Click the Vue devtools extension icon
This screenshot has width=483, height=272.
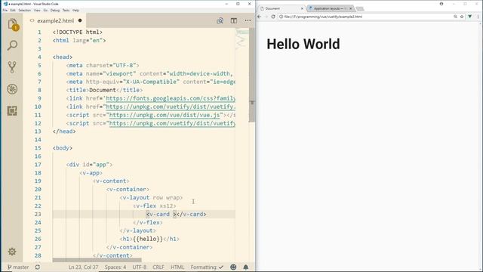pyautogui.click(x=470, y=17)
